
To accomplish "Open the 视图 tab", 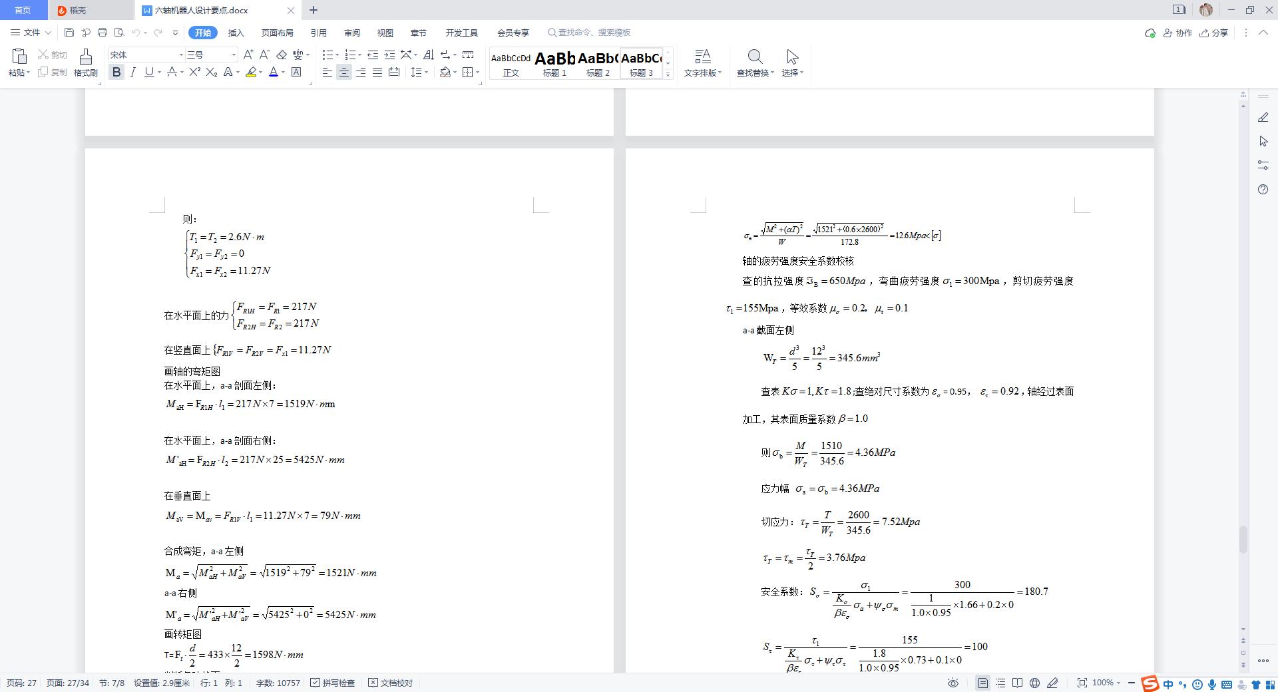I will click(x=385, y=33).
